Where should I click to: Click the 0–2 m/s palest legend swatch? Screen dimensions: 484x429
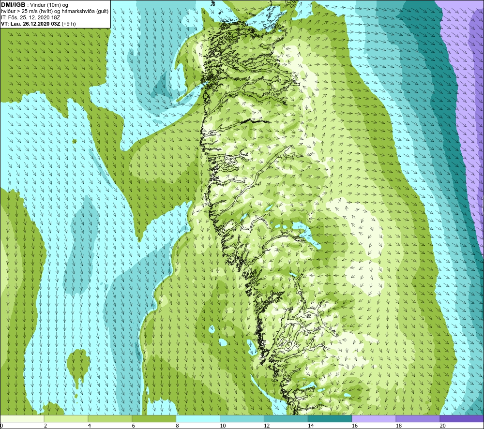pyautogui.click(x=22, y=418)
